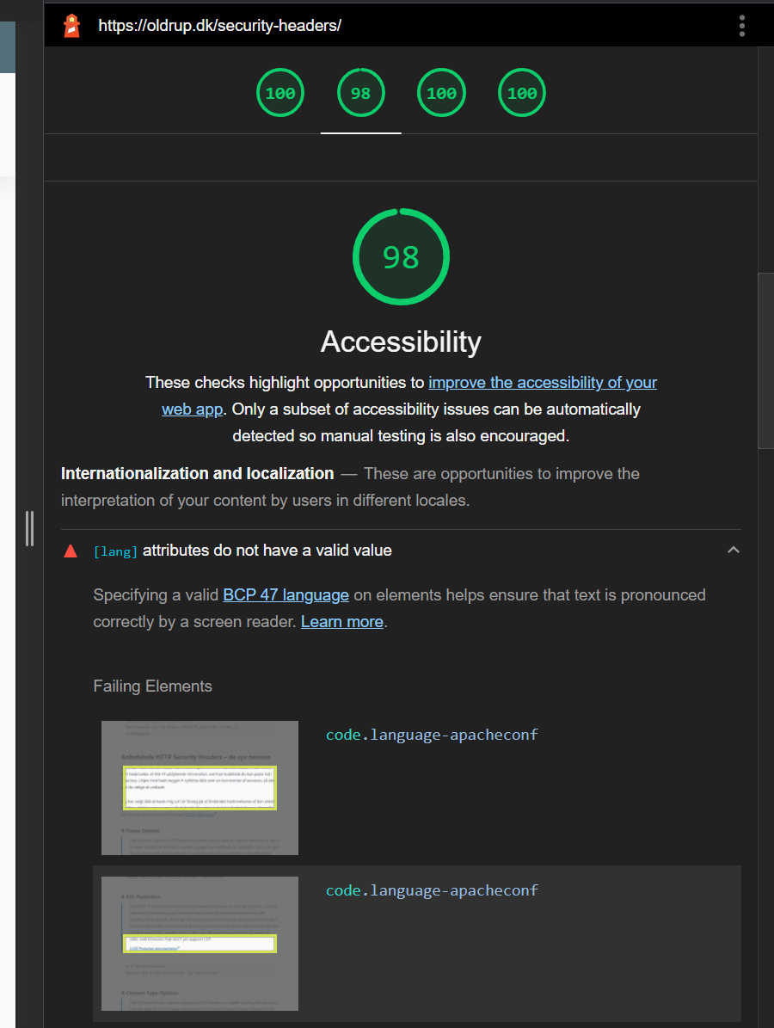Click the URL oldrup.dk/security-headers/
Screen dimensions: 774x1028
[219, 26]
